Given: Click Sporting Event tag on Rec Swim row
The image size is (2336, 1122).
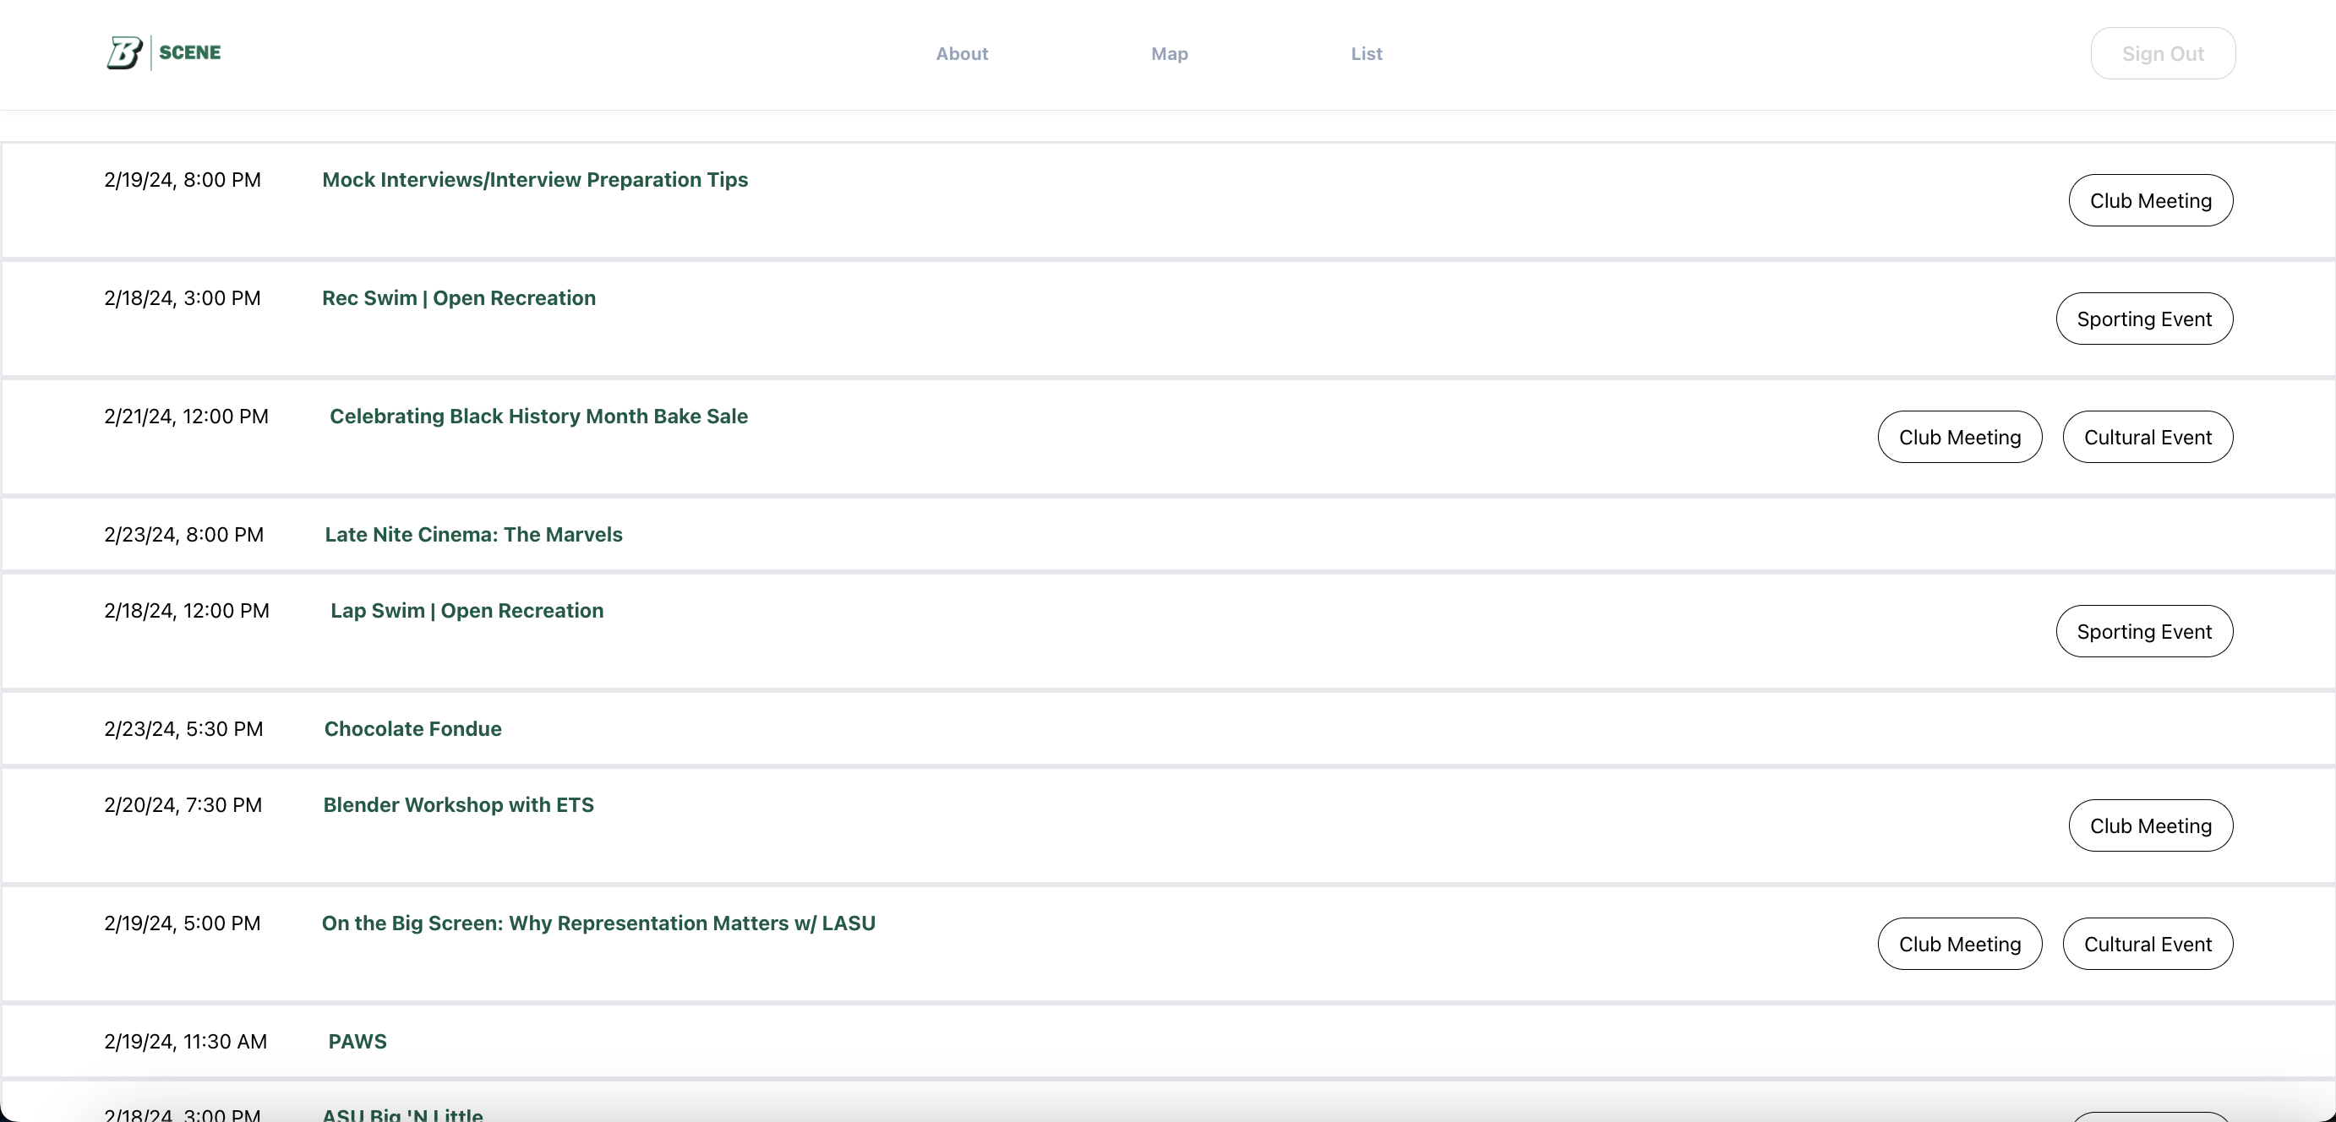Looking at the screenshot, I should pos(2144,319).
